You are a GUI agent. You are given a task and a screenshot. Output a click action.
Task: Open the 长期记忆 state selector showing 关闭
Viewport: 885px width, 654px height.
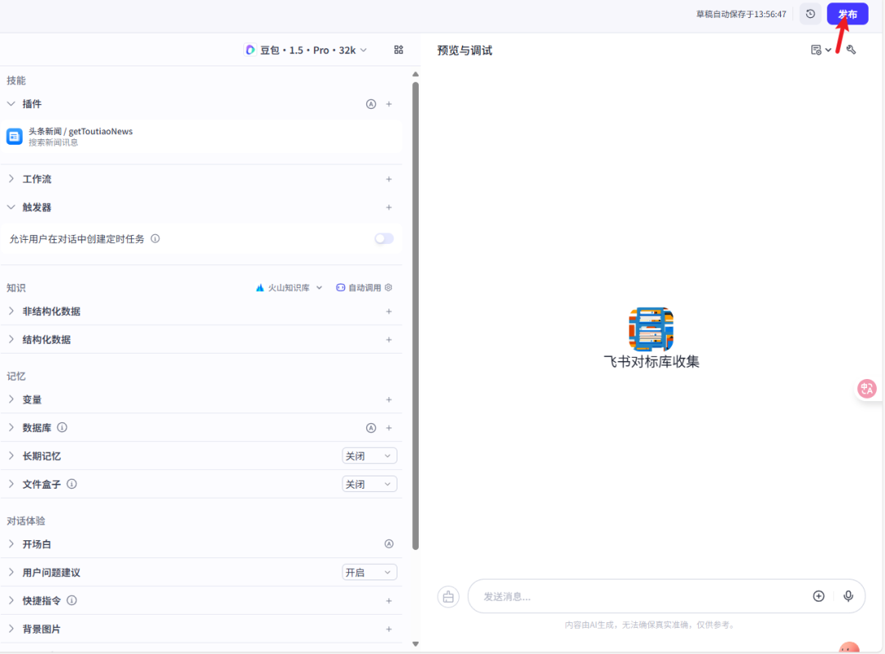(369, 455)
